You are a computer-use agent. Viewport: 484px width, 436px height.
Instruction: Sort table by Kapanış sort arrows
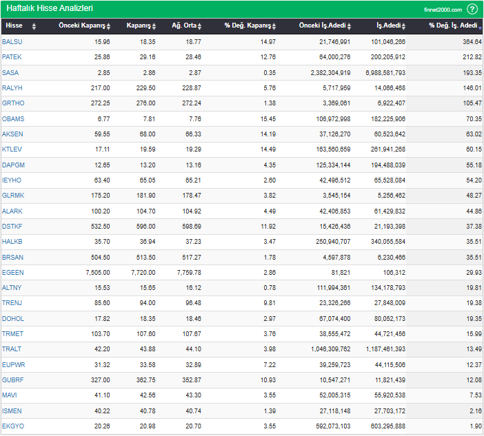coord(155,26)
